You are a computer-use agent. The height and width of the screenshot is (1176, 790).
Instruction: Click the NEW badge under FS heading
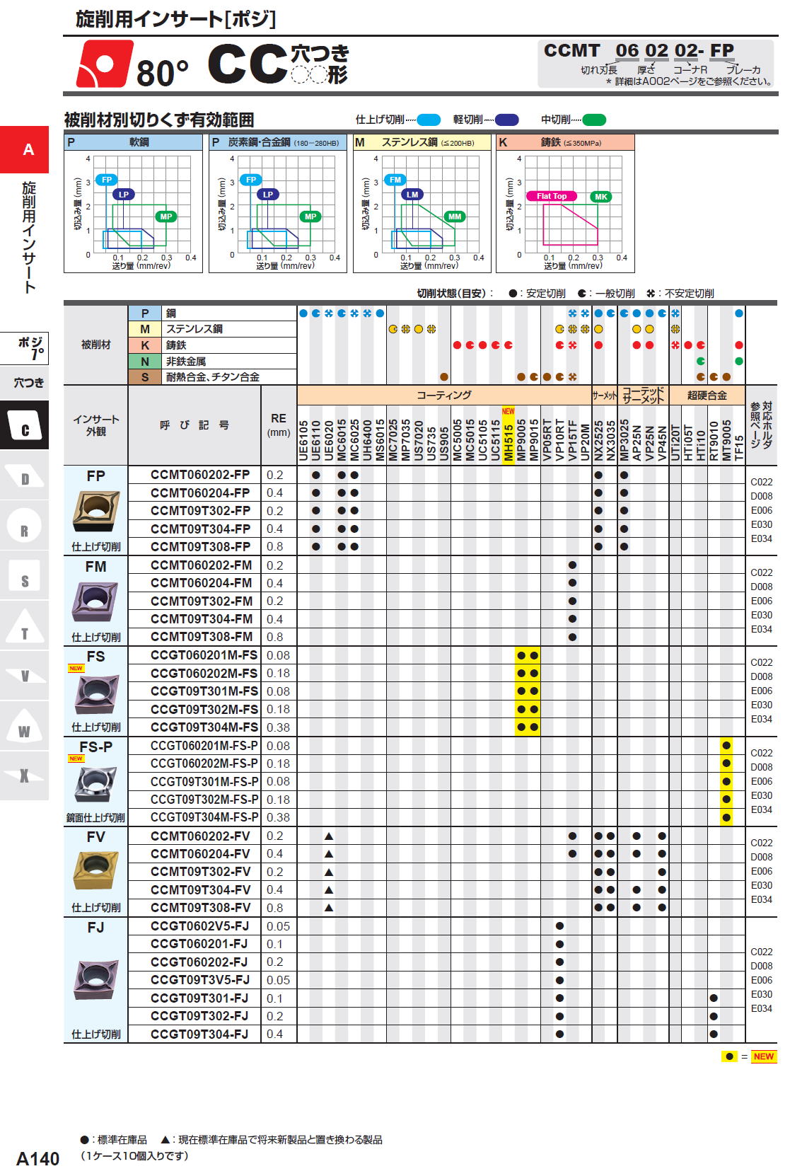click(76, 669)
